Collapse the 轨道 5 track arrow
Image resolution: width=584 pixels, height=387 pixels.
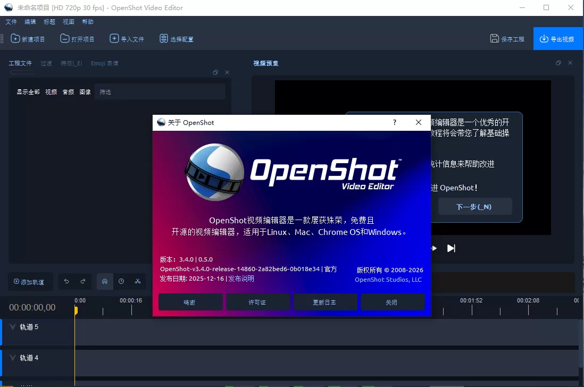click(x=12, y=327)
